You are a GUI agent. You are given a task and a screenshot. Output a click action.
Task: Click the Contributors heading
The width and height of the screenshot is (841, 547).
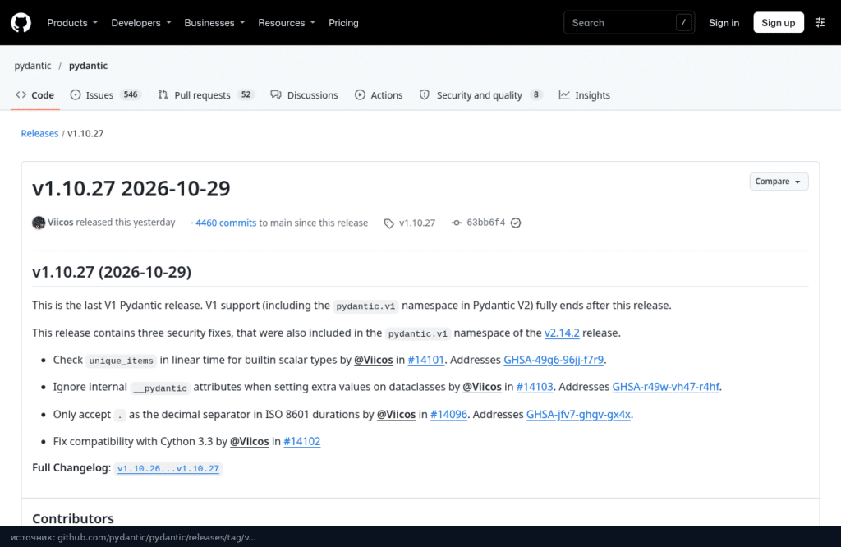(73, 518)
